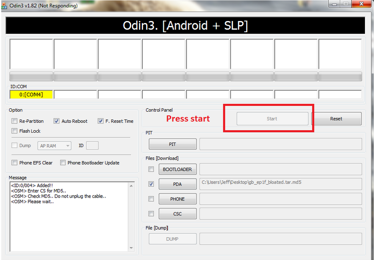374x260 pixels.
Task: Click the PHONE browse button
Action: click(178, 199)
